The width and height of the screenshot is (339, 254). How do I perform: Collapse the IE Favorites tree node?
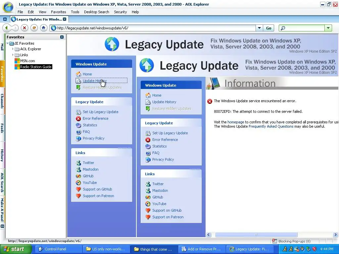7,43
